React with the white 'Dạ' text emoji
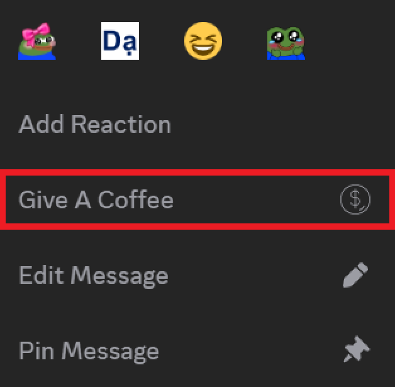Image resolution: width=395 pixels, height=387 pixels. 120,41
